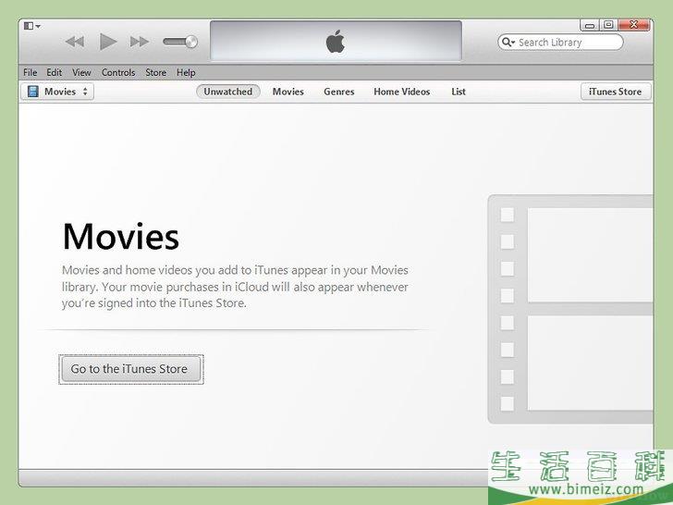The image size is (673, 505).
Task: Open the window menu icon at top-left
Action: [32, 26]
